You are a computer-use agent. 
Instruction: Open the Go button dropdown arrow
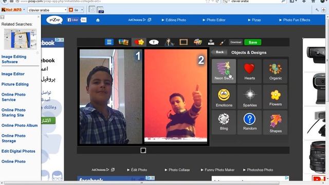82,10
